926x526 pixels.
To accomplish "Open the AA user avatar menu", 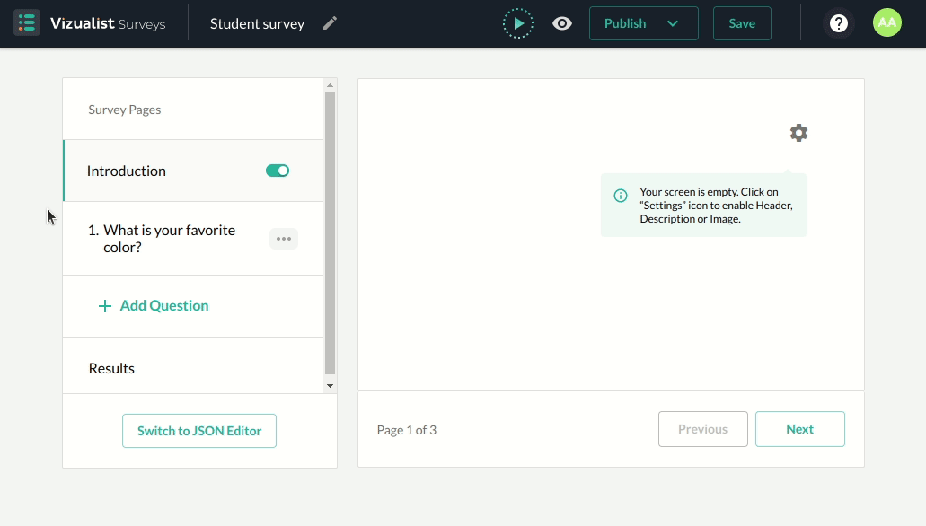I will point(886,23).
